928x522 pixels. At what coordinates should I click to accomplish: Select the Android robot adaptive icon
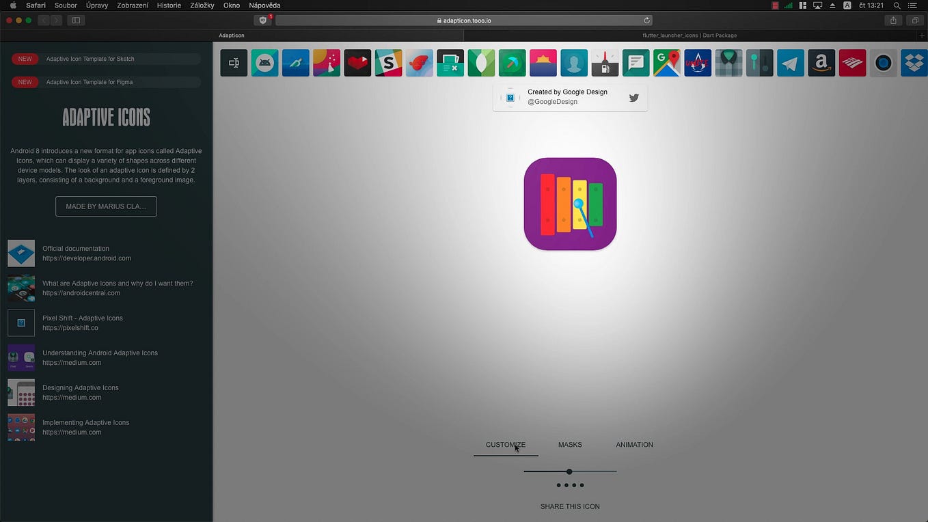pos(264,62)
